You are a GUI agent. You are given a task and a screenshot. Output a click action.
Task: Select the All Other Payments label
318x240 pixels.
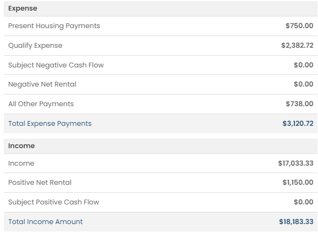click(x=41, y=104)
